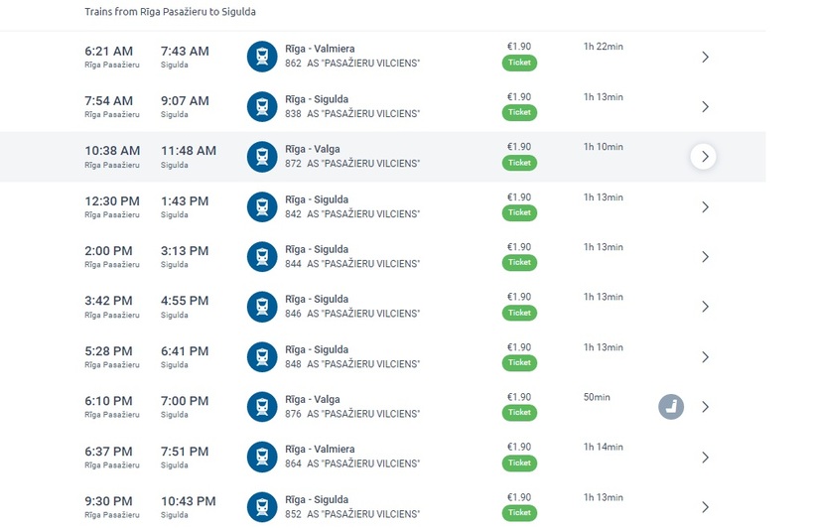Click the train icon for train 862
The width and height of the screenshot is (814, 528).
[261, 56]
